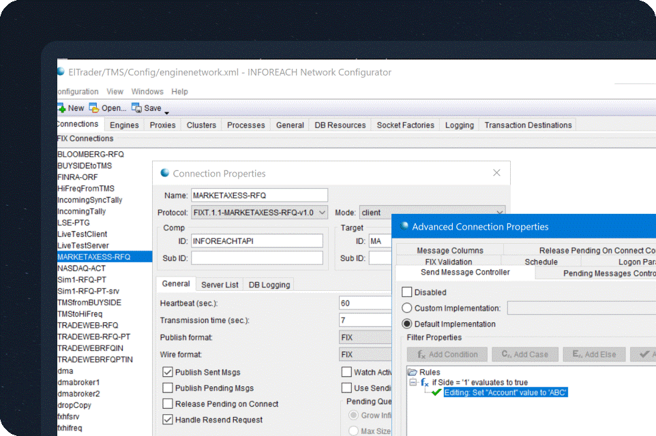Screen dimensions: 656x436
Task: Select the Custom Implementation radio button
Action: click(x=407, y=308)
